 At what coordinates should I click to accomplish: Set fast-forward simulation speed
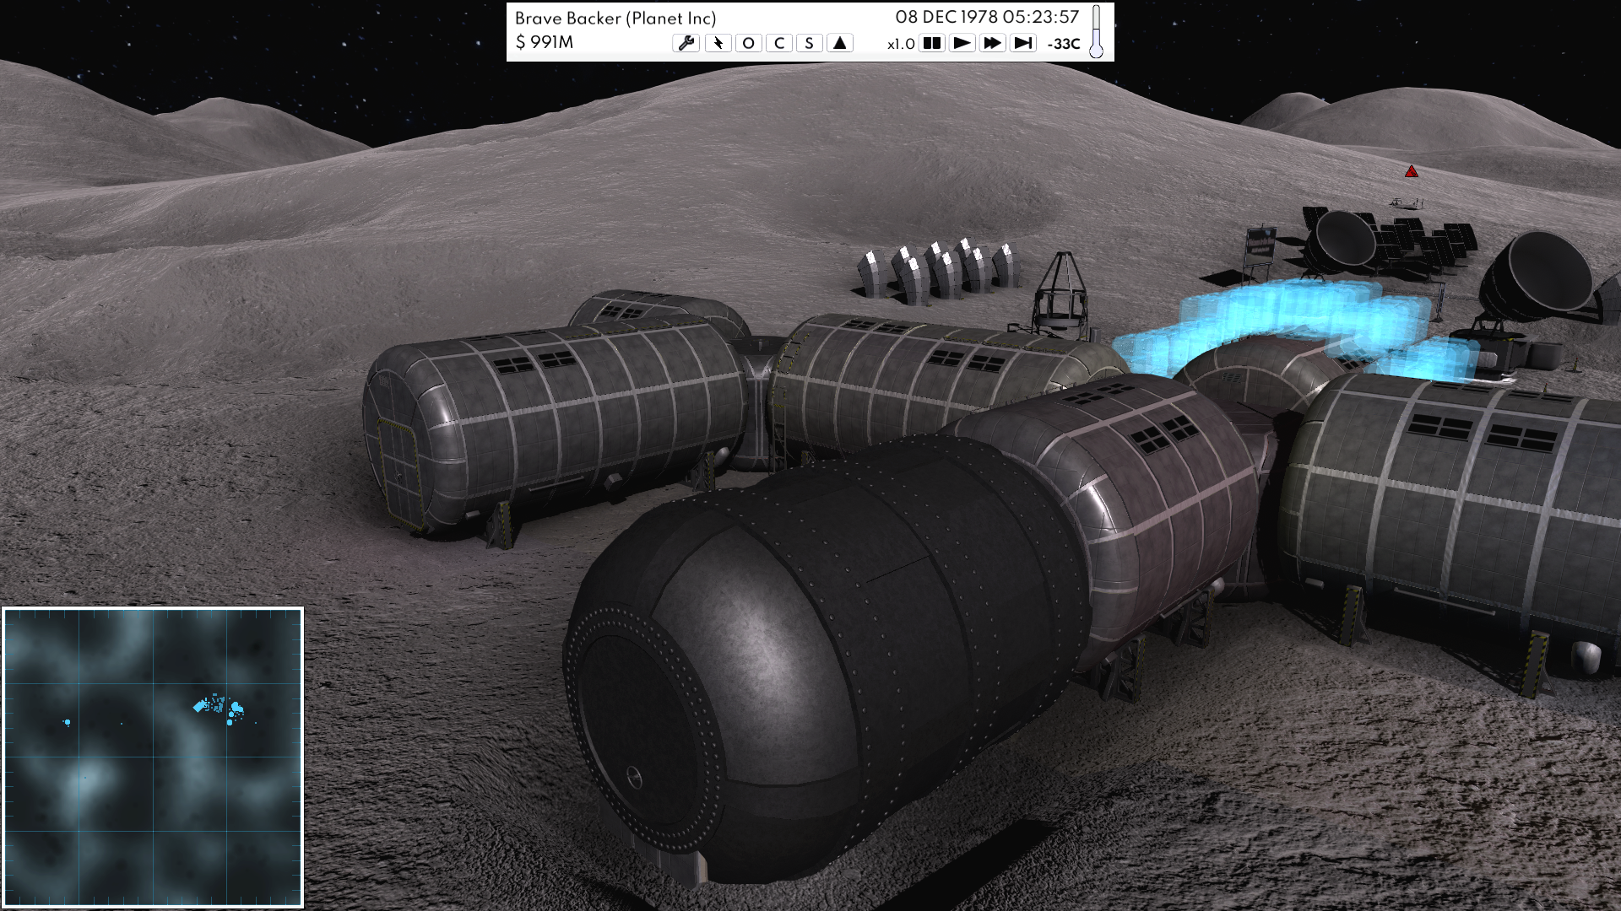click(x=992, y=43)
